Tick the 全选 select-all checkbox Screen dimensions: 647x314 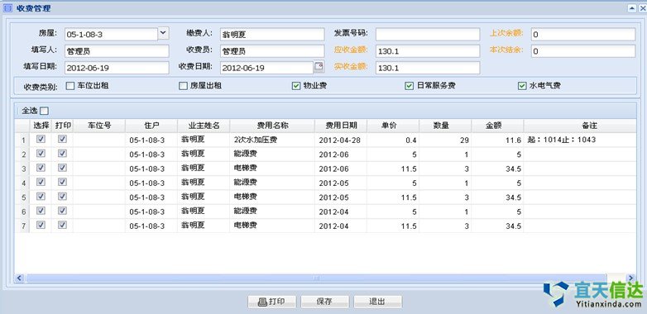[x=44, y=111]
